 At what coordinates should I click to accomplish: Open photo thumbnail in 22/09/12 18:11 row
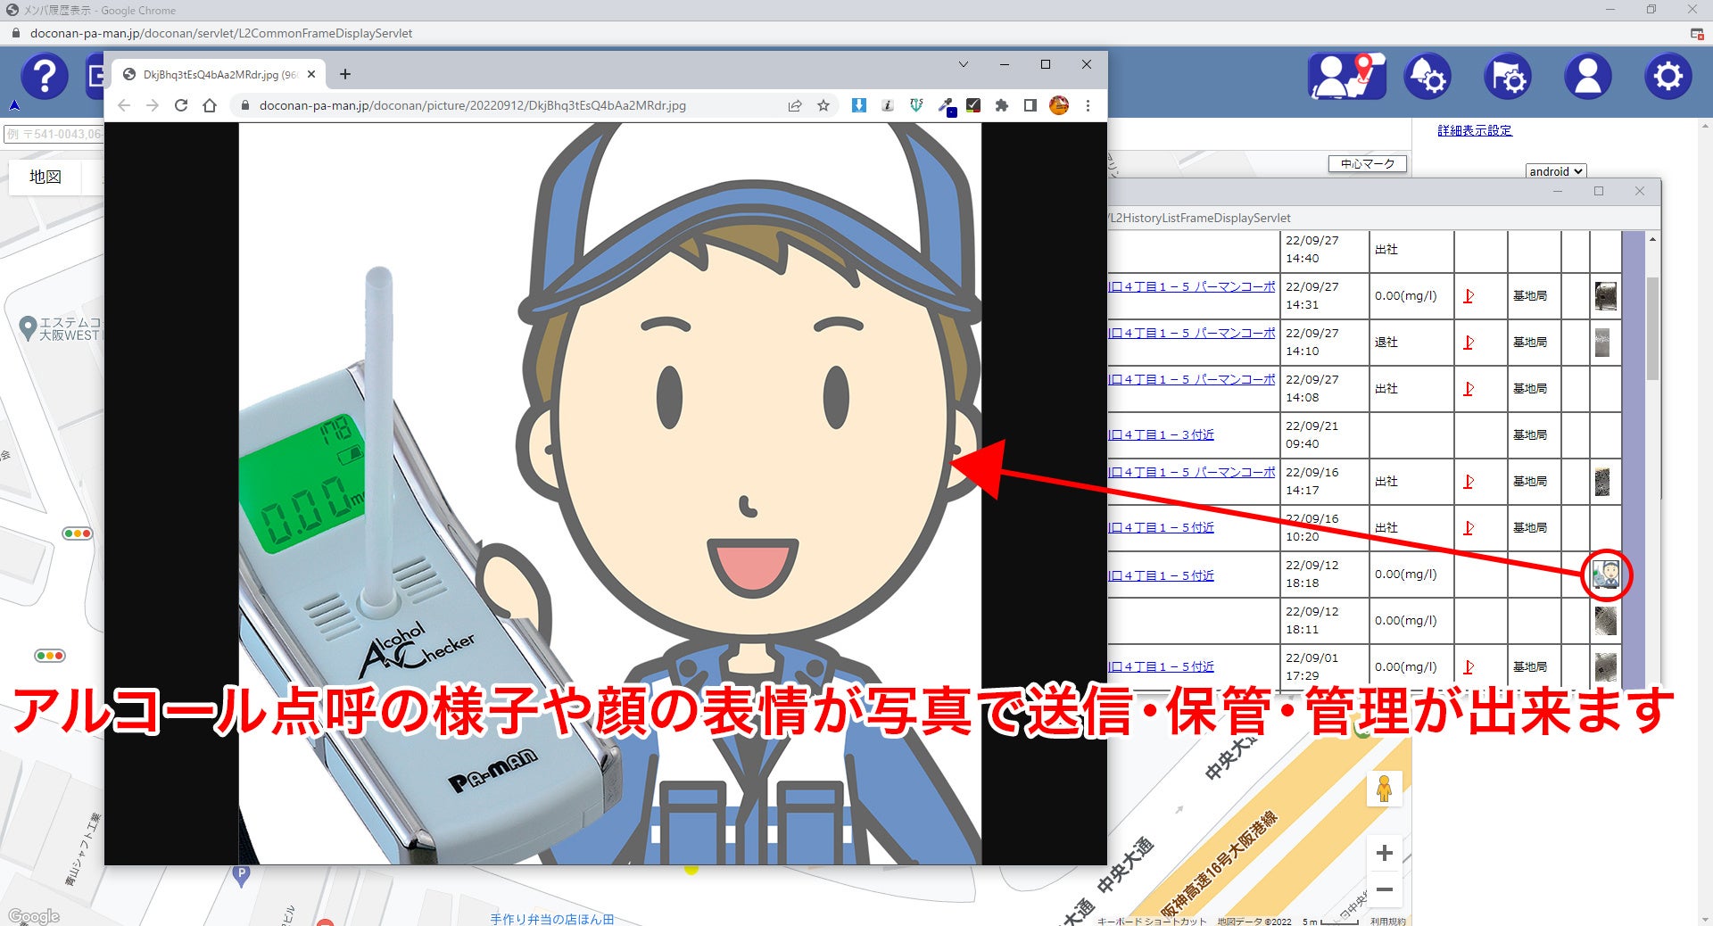click(x=1605, y=621)
